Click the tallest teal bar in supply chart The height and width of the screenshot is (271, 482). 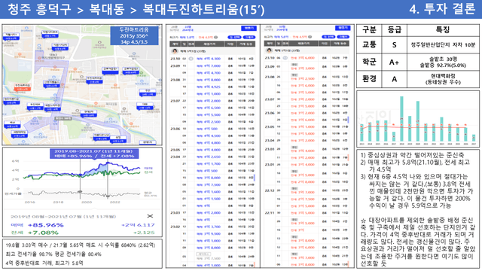click(401, 119)
